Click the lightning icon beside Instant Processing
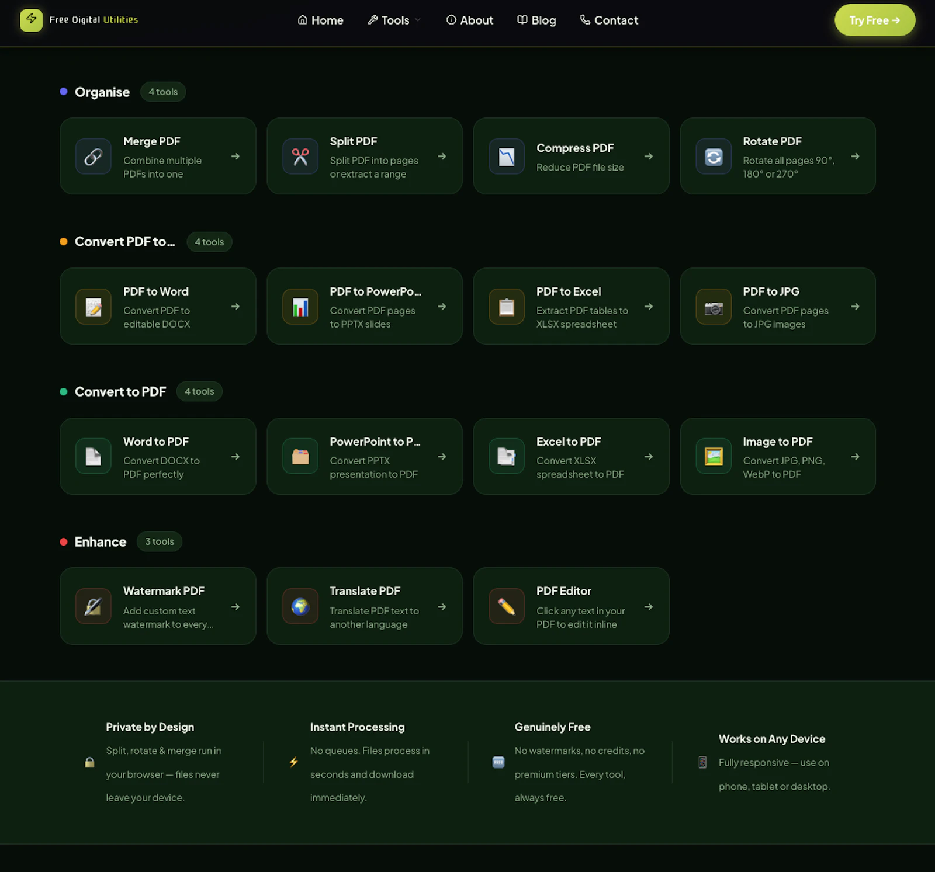This screenshot has height=872, width=935. tap(294, 762)
